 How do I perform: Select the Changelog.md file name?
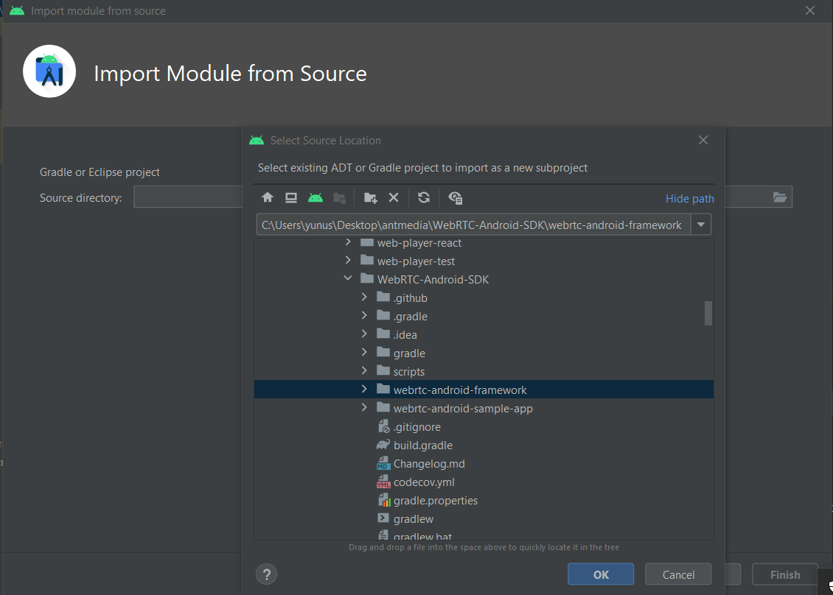(429, 464)
